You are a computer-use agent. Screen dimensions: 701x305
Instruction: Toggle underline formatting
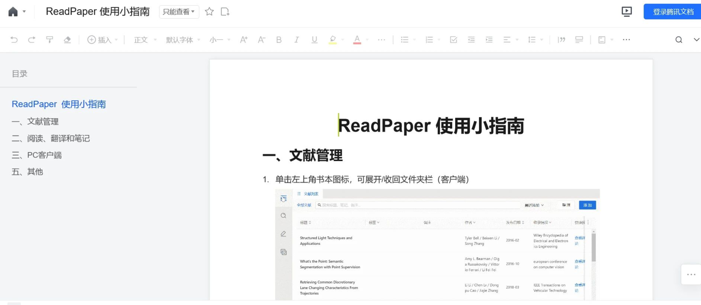coord(315,40)
